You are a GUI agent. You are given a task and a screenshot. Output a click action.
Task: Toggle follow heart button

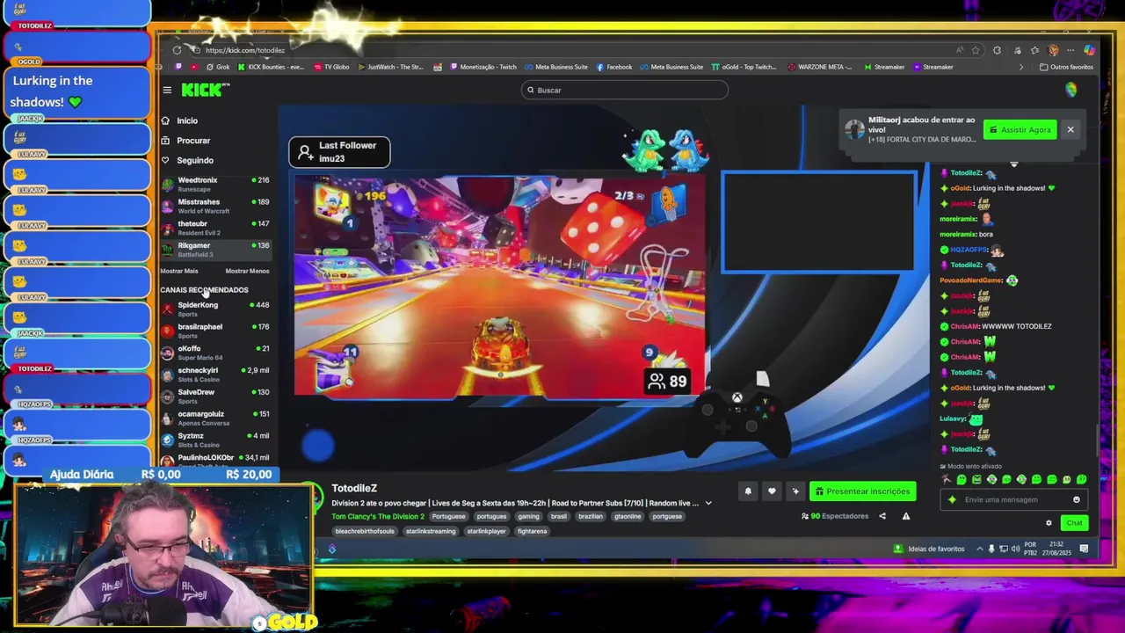coord(772,491)
